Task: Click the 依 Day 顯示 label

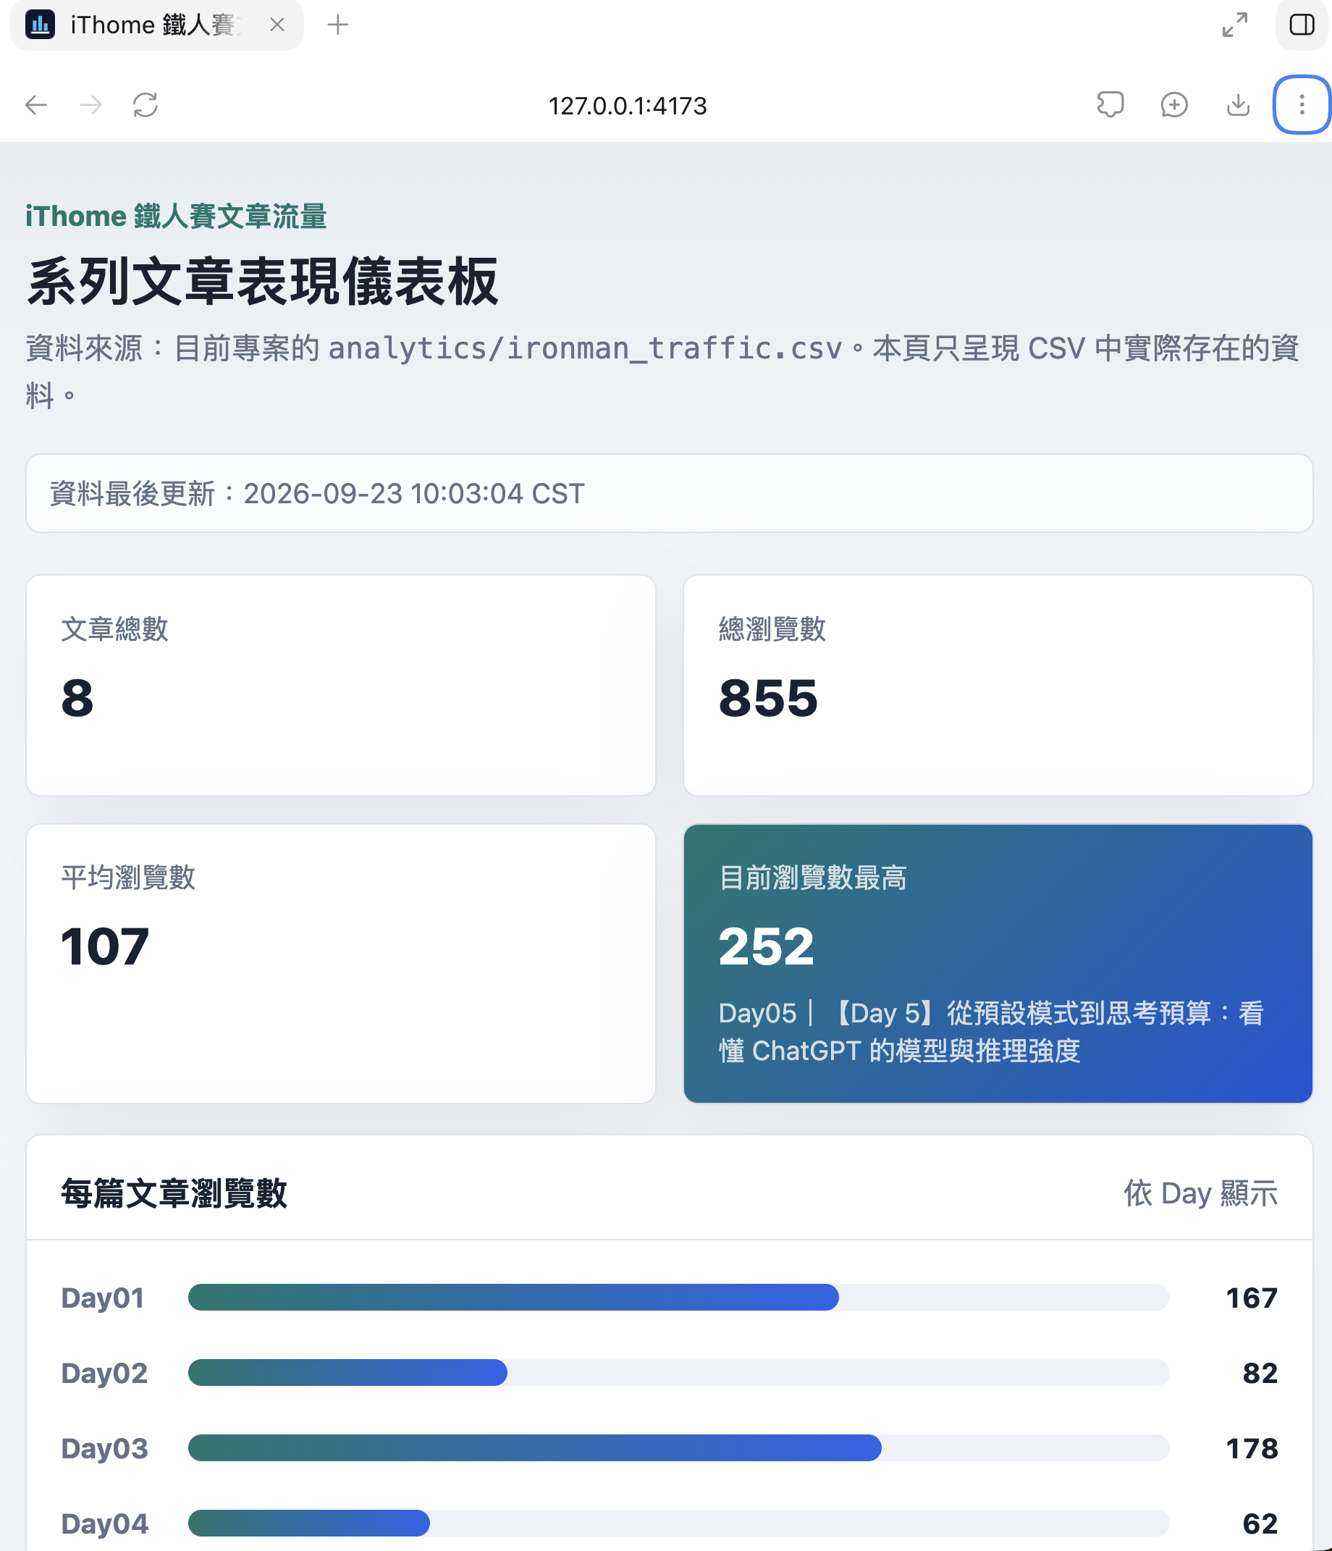Action: coord(1200,1193)
